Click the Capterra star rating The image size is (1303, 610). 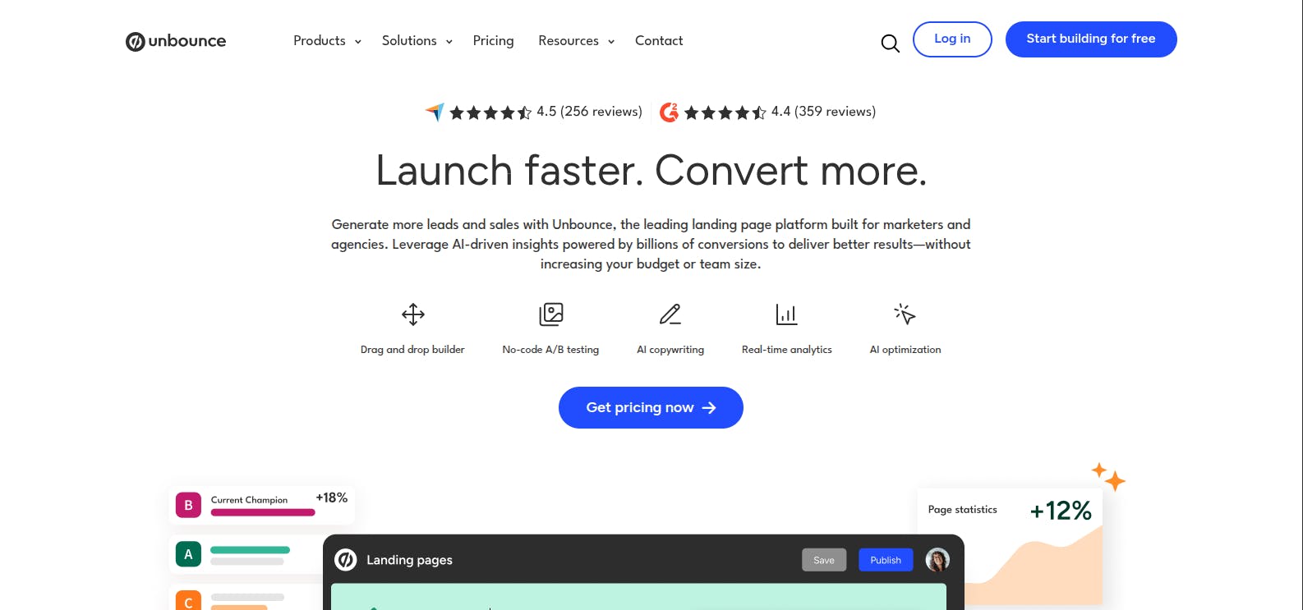click(490, 112)
